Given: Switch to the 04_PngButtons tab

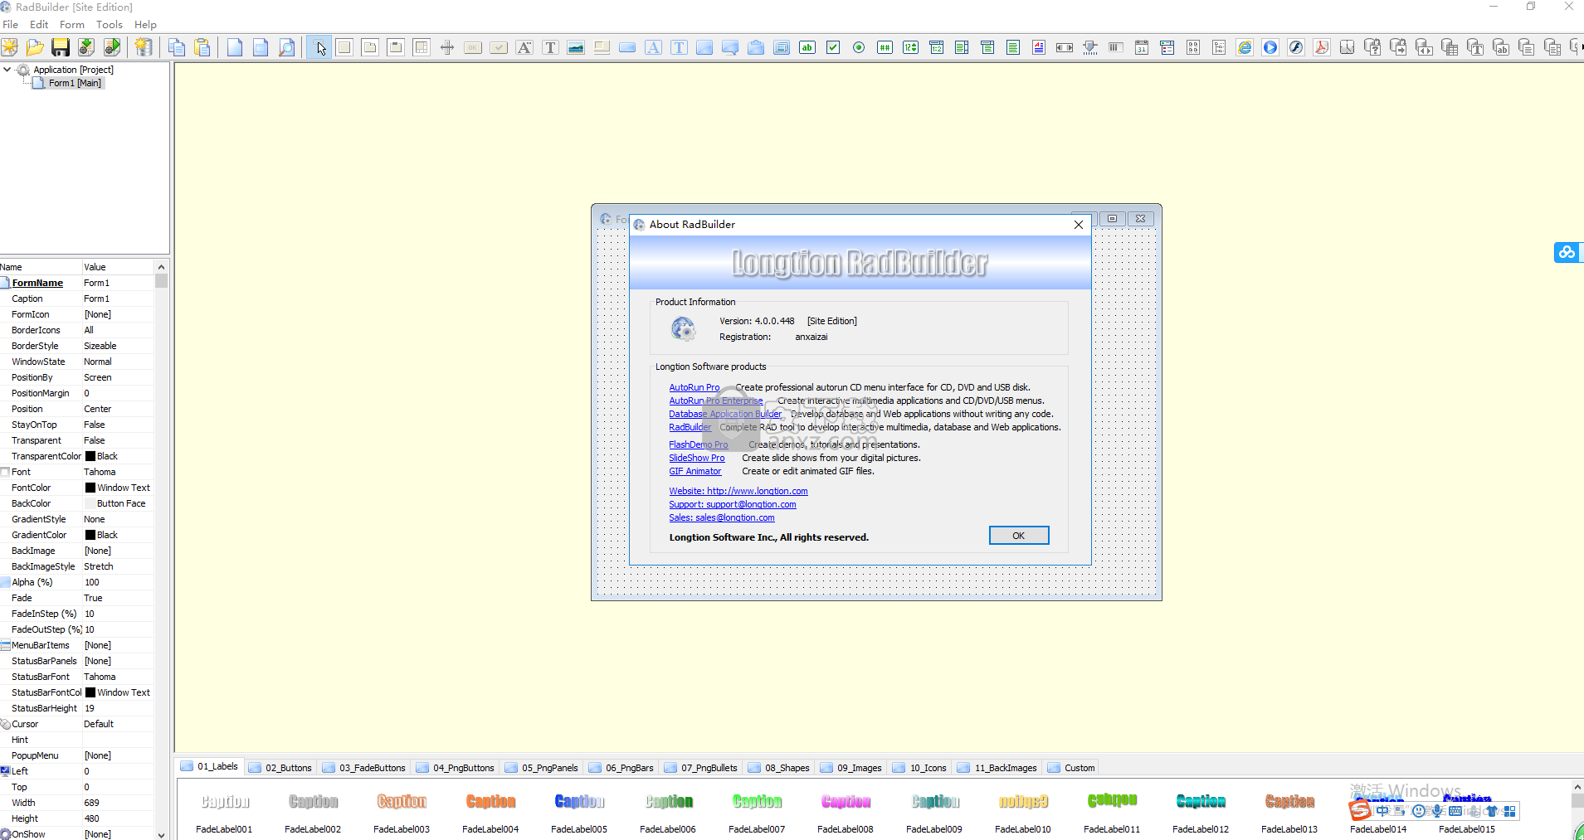Looking at the screenshot, I should coord(456,768).
